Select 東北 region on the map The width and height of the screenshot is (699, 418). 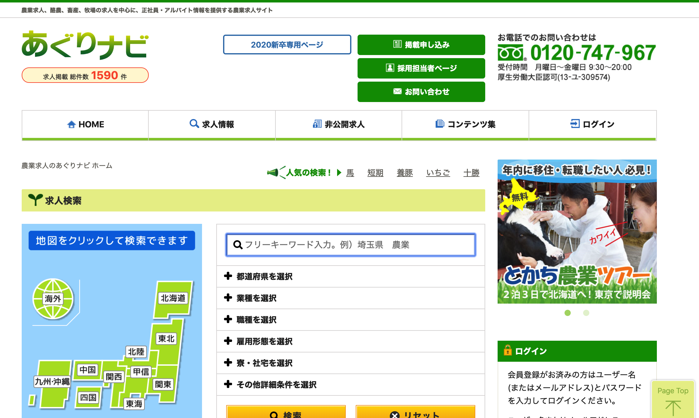[166, 339]
